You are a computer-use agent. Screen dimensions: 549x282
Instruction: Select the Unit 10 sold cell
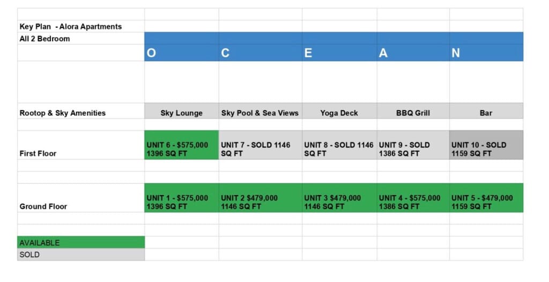coord(486,149)
